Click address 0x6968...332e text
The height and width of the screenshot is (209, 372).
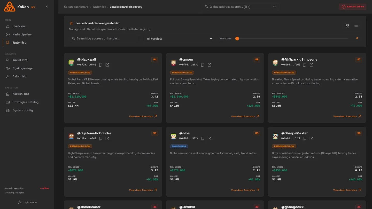189,139
